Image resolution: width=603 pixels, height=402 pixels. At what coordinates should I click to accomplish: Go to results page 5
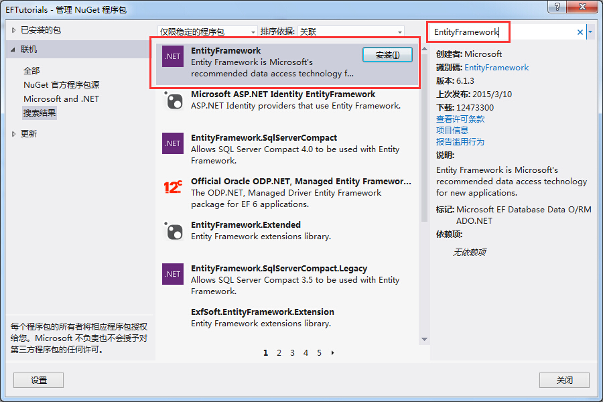pos(319,353)
